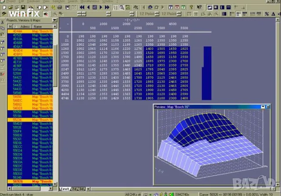The height and width of the screenshot is (196, 281).
Task: Click the LoHi byte order icon
Action: pos(252,14)
